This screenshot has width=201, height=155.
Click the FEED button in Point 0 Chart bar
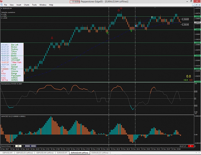coord(27,146)
